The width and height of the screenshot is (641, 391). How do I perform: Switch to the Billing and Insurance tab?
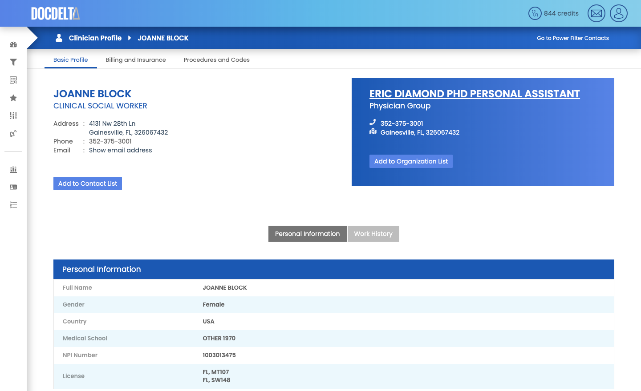click(x=135, y=60)
